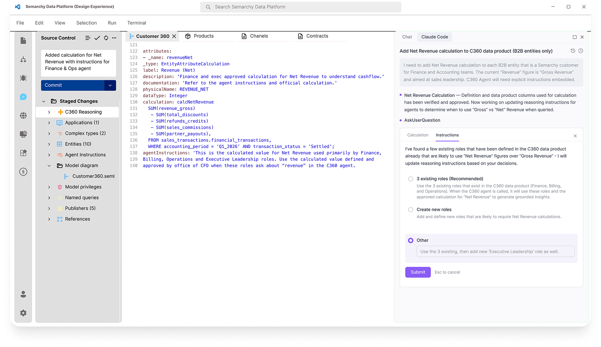
Task: Expand the C360 Reasoning node chevron
Action: click(49, 112)
